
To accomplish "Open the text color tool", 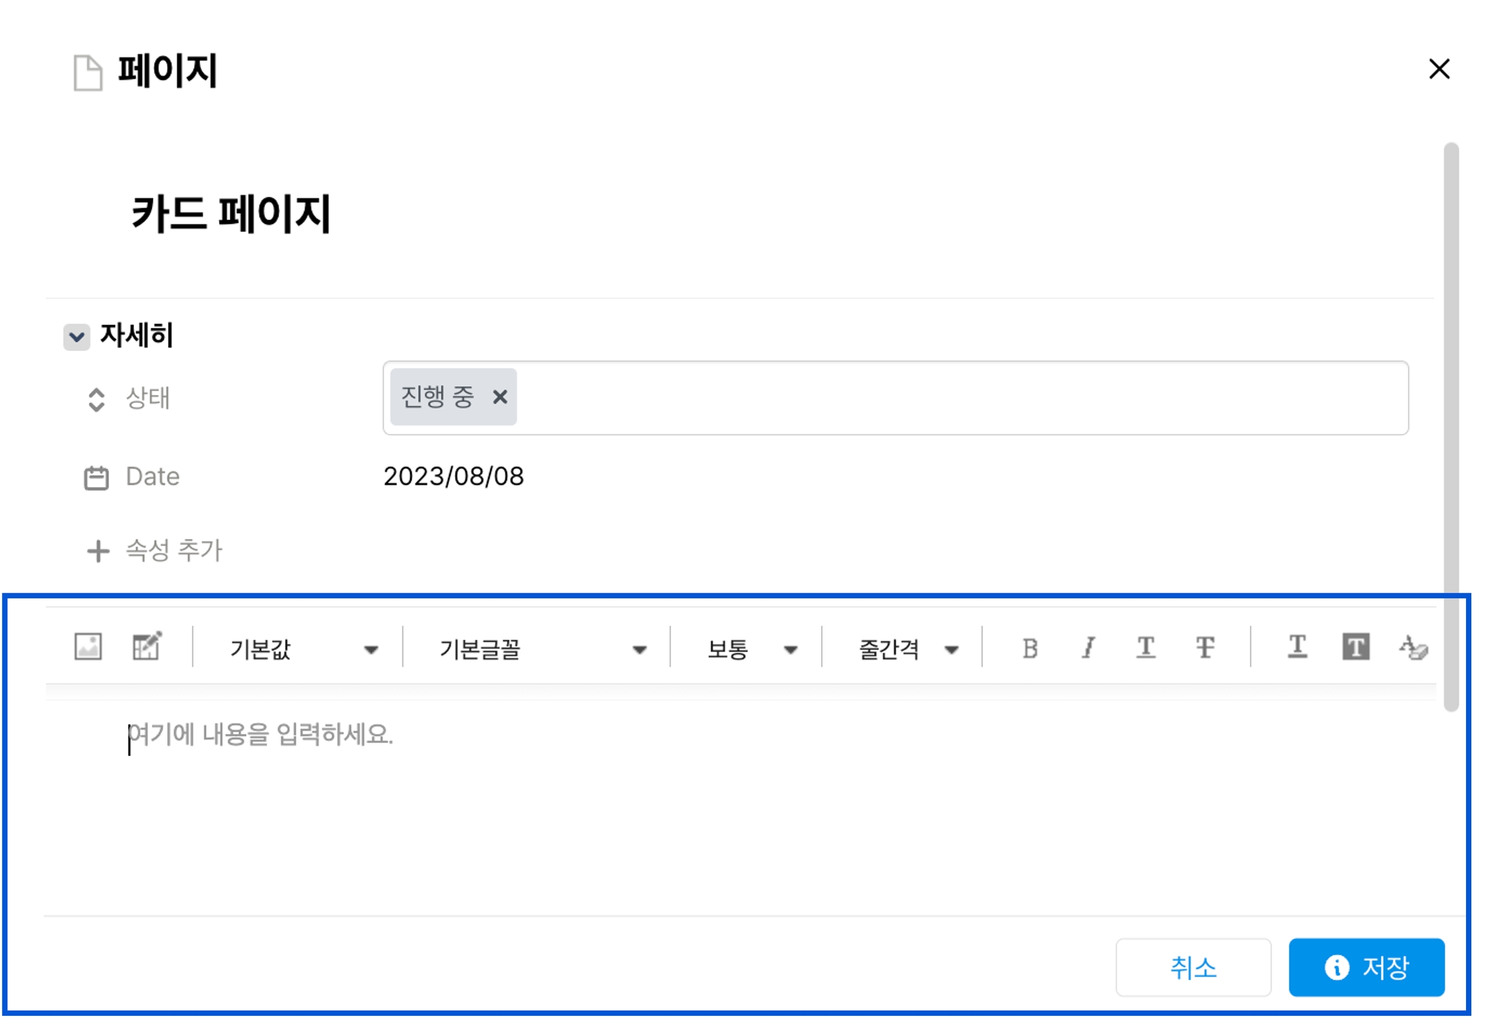I will (x=1297, y=647).
